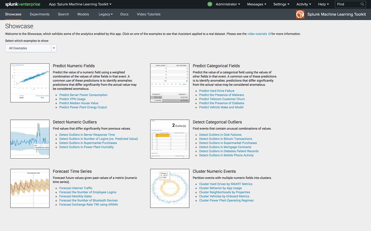Open the Predict Categorical Fields table thumbnail
371x231 pixels.
pyautogui.click(x=170, y=83)
